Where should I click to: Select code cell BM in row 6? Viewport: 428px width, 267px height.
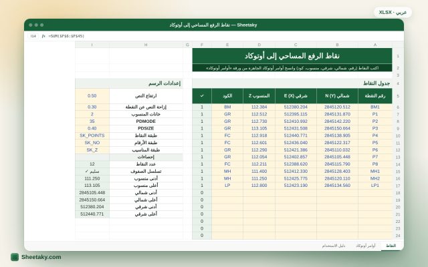(227, 107)
